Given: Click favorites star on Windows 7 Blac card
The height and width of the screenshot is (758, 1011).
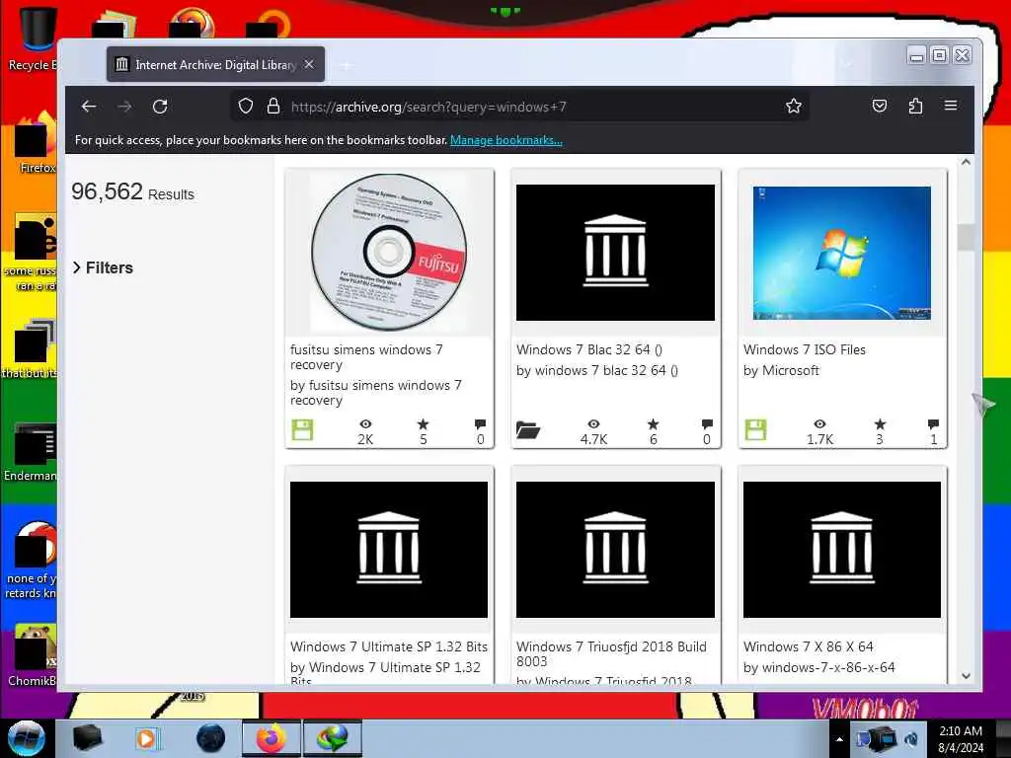Looking at the screenshot, I should [x=654, y=424].
